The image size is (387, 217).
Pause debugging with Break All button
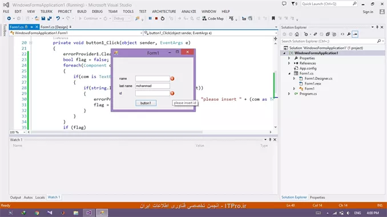coord(150,18)
